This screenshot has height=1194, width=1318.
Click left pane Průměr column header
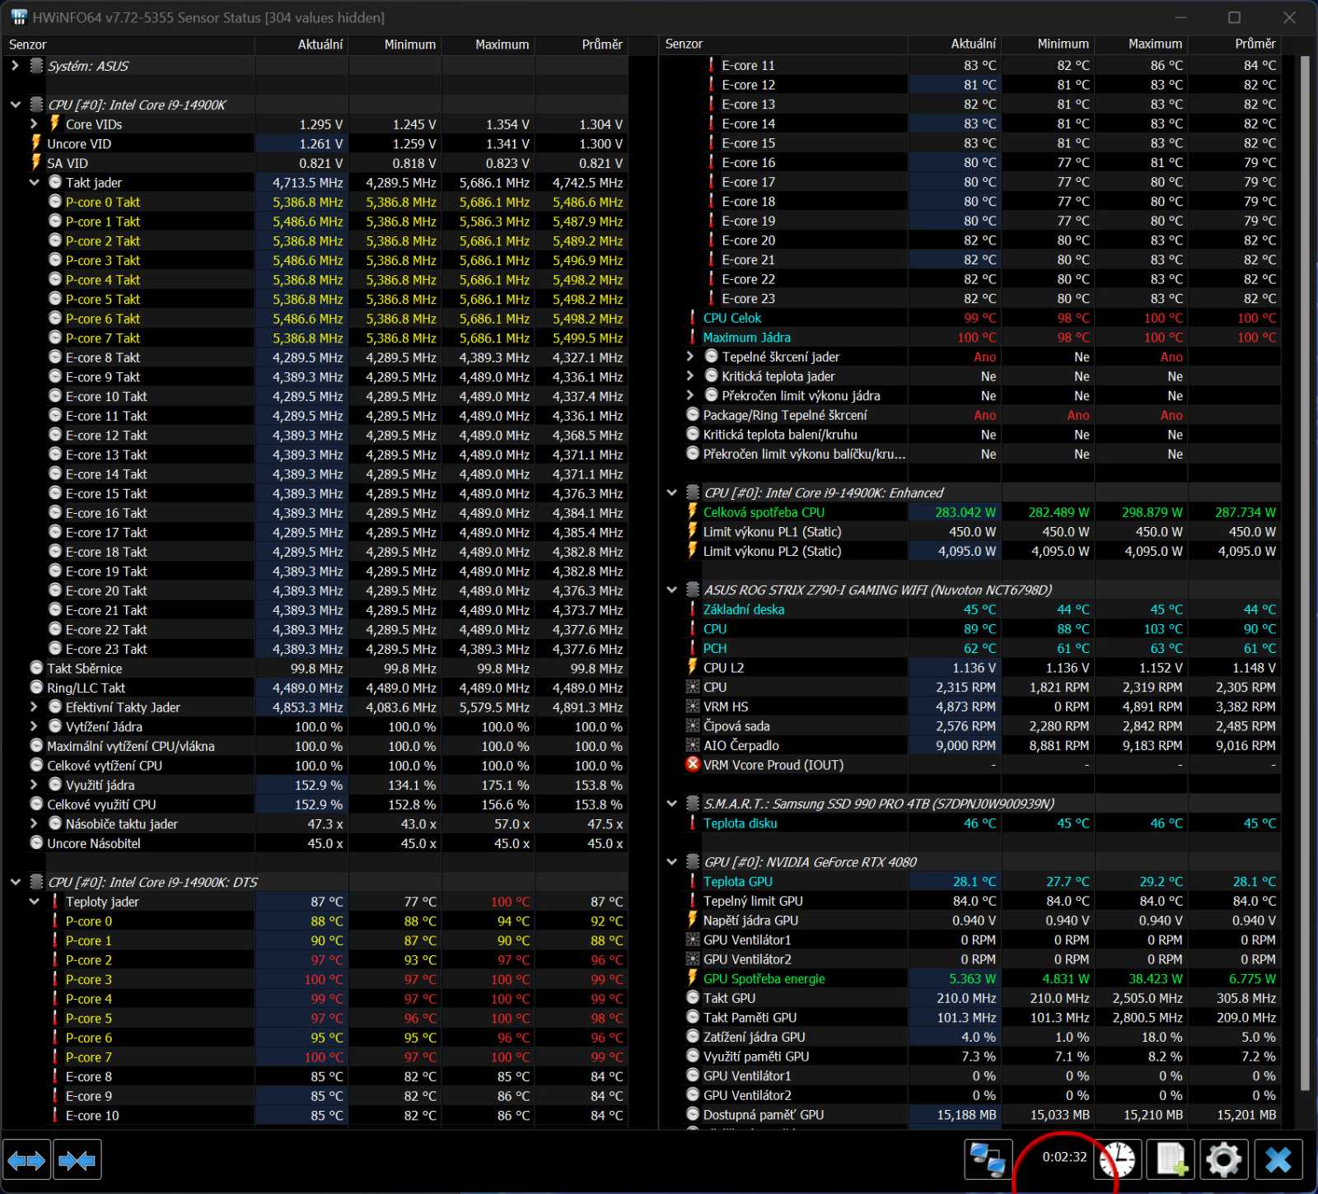[x=581, y=44]
